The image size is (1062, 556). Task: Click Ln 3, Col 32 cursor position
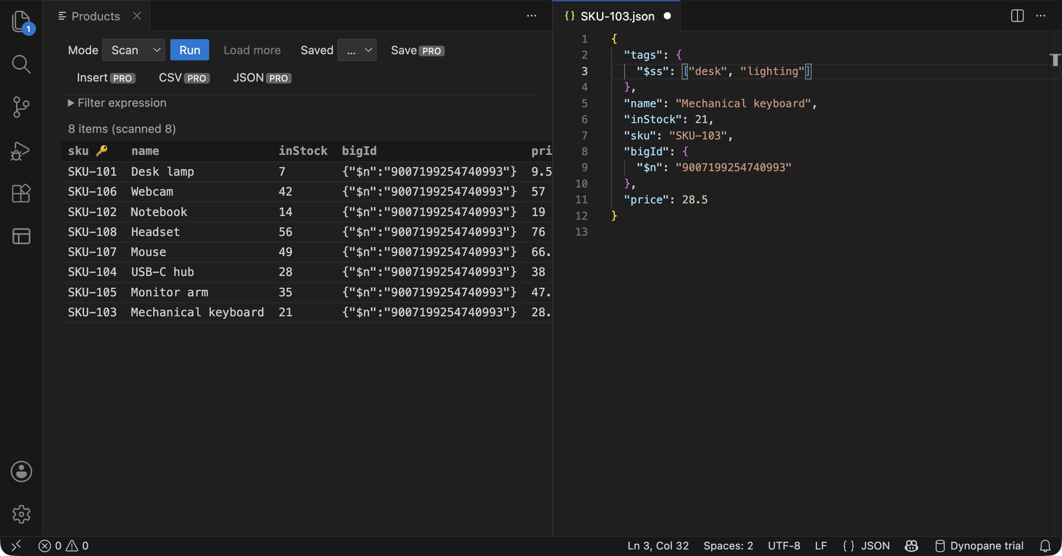[658, 546]
